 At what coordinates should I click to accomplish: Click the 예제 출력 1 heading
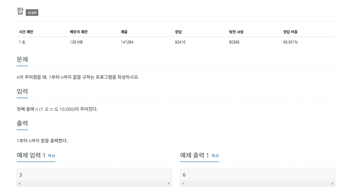point(194,155)
